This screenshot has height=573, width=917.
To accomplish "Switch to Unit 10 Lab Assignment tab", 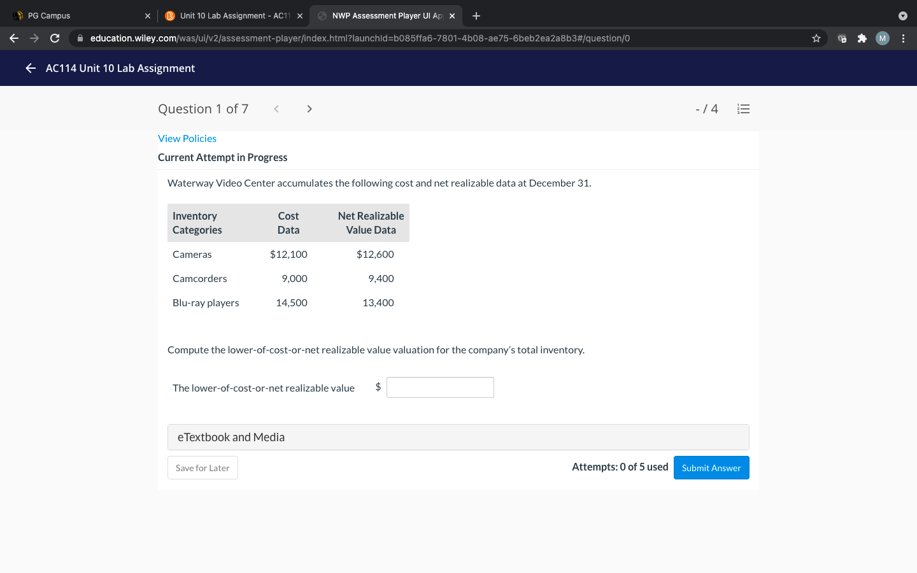I will click(x=229, y=16).
